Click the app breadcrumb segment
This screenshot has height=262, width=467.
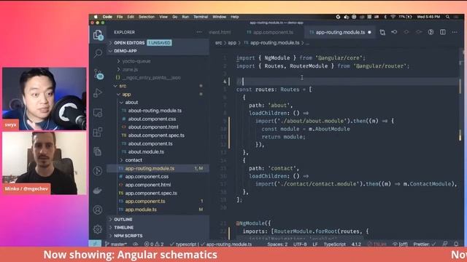[232, 43]
